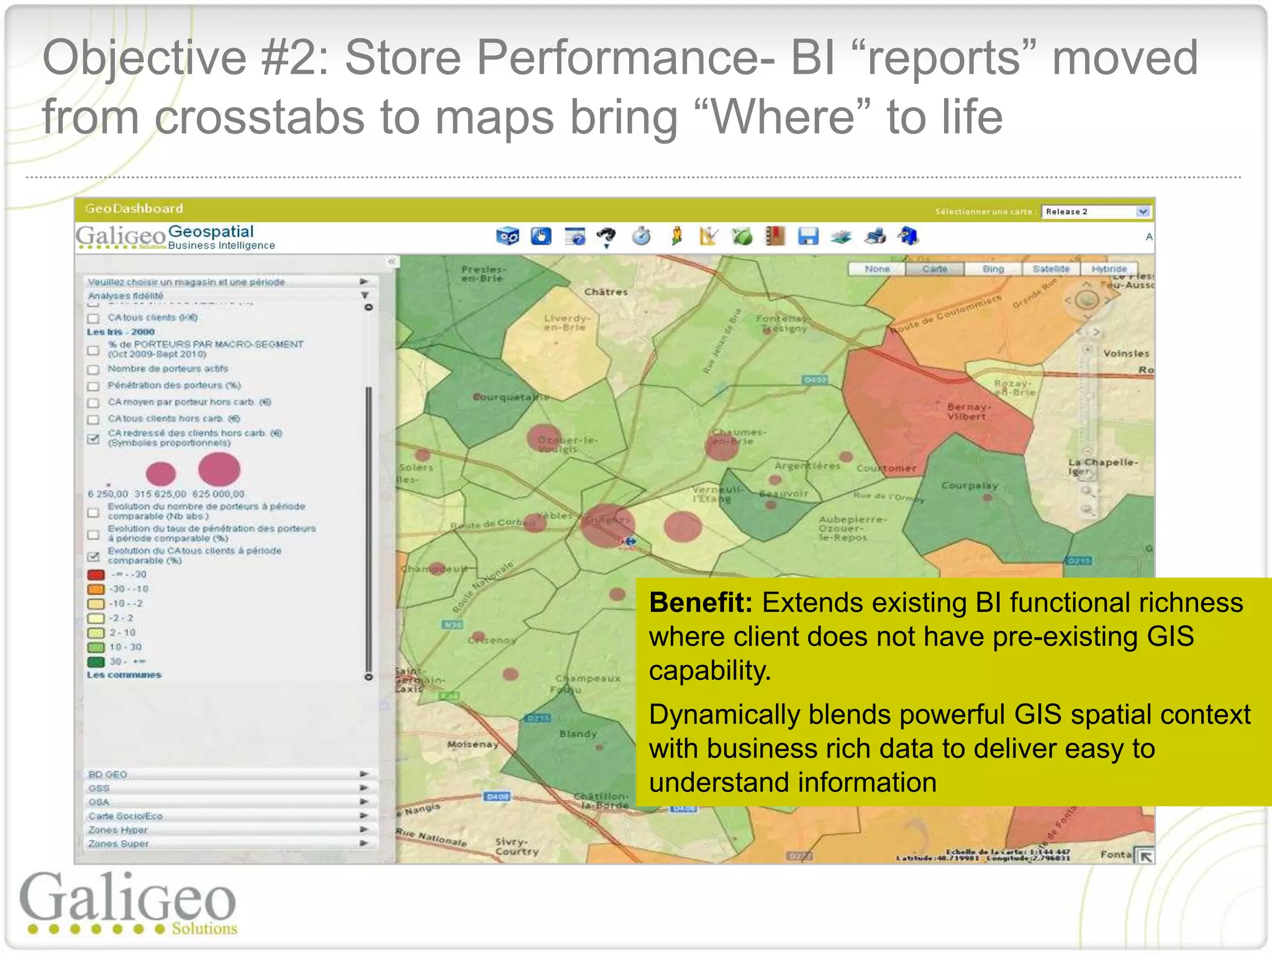Expand the Zones Super section

[230, 843]
